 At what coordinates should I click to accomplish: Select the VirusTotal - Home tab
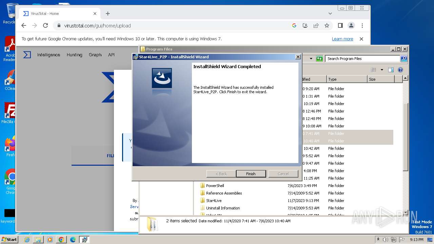click(x=59, y=14)
